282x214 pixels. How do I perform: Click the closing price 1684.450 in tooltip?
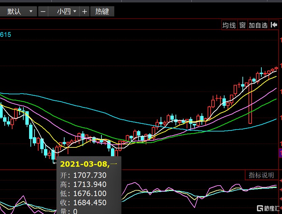(90, 203)
